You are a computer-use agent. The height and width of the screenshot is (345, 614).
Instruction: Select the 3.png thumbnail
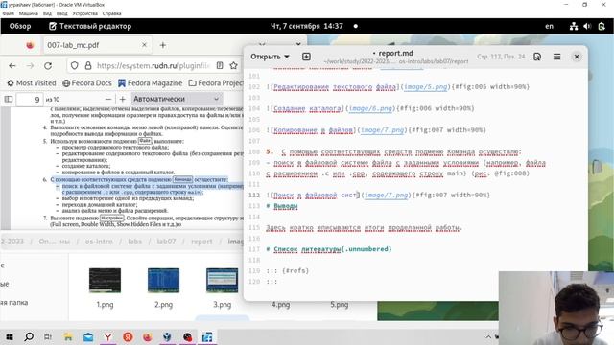pyautogui.click(x=222, y=280)
